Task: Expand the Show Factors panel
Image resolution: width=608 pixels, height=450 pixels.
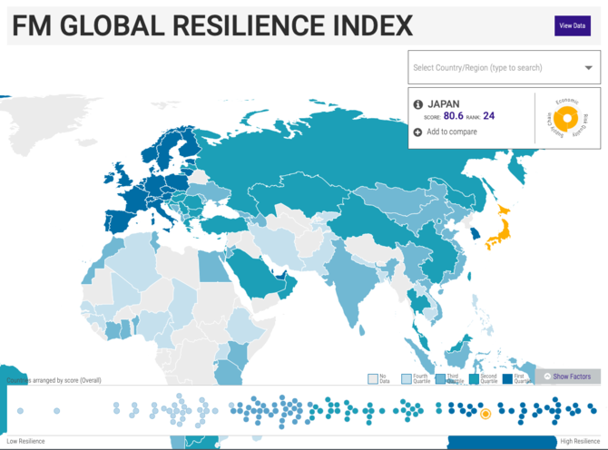Action: [572, 377]
